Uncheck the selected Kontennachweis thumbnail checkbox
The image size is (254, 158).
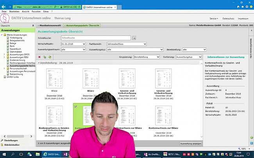75,107
